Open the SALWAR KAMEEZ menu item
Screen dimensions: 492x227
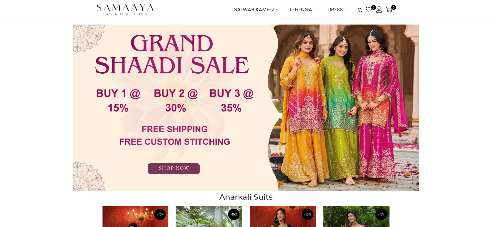[x=254, y=10]
